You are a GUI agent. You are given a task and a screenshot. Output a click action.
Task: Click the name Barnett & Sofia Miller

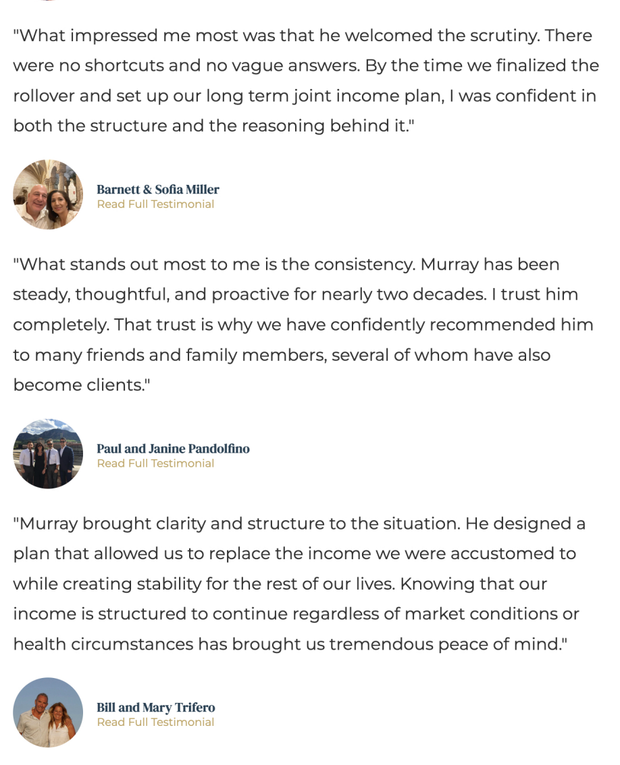(x=158, y=190)
